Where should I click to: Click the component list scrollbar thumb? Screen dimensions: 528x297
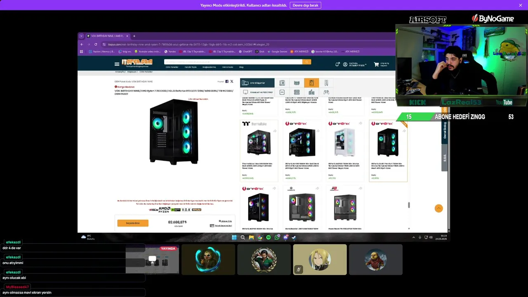point(409,205)
